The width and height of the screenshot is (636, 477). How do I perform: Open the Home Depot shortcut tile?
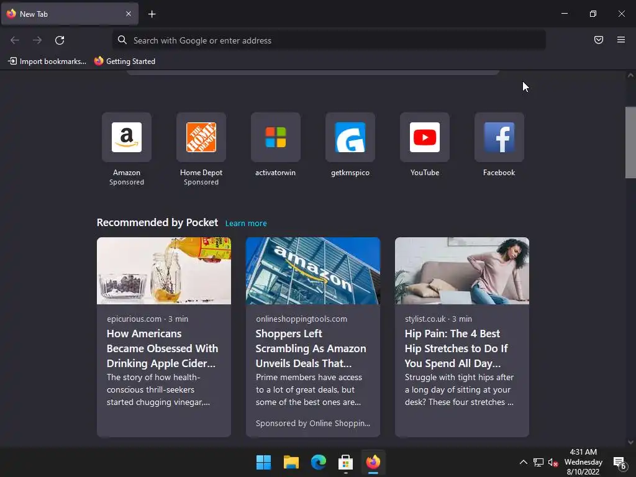(201, 137)
